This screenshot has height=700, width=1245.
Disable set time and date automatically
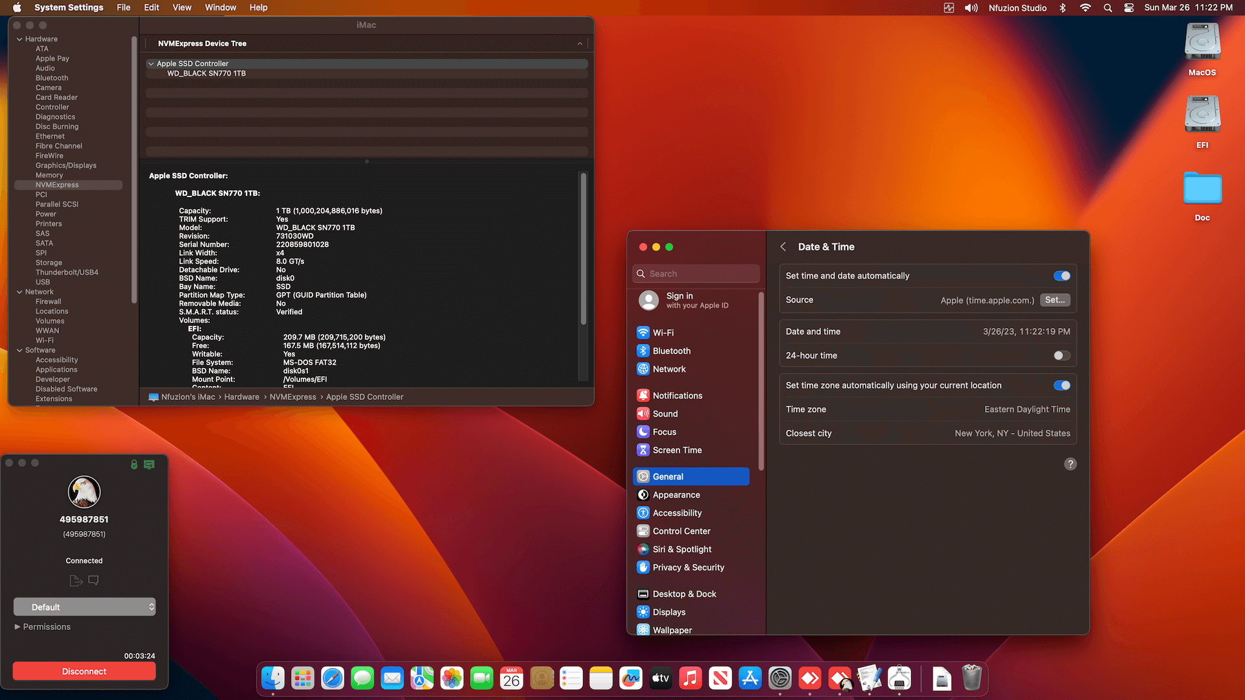[x=1061, y=276]
